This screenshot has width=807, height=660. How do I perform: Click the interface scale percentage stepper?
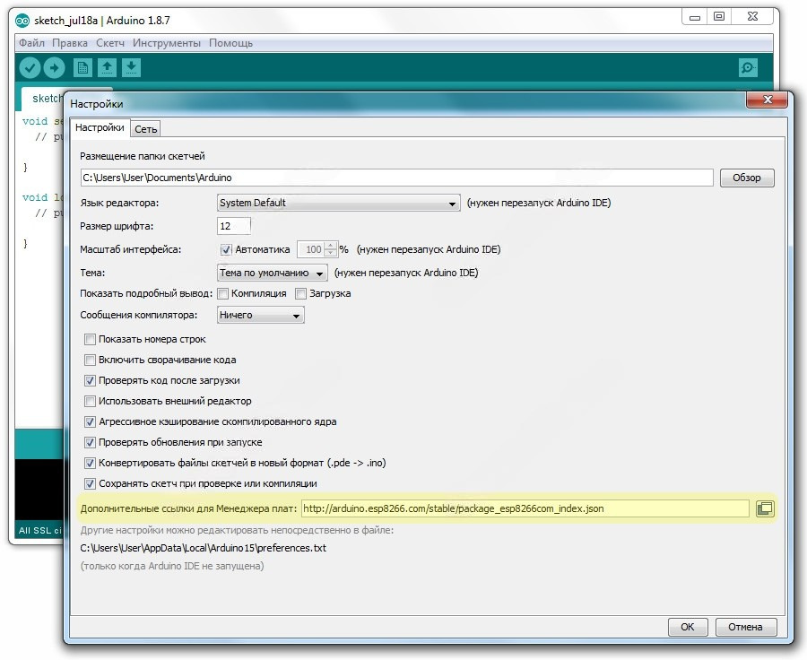(x=331, y=249)
